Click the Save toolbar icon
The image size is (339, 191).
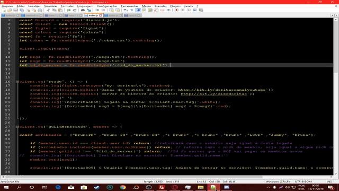tap(15, 10)
